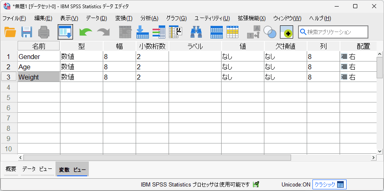Click the green Undo arrow
The height and width of the screenshot is (191, 384).
tap(86, 32)
